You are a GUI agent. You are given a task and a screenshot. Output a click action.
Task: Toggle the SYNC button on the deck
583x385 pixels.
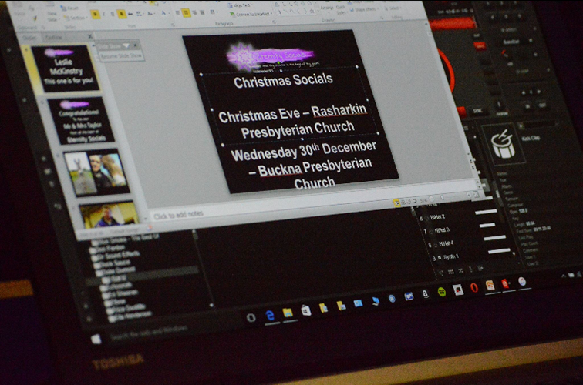477,111
